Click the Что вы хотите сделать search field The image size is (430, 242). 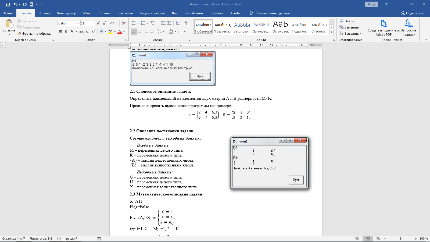273,13
